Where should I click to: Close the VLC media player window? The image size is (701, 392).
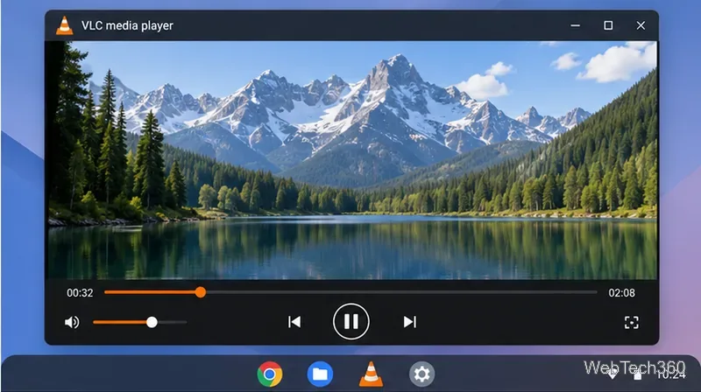641,25
